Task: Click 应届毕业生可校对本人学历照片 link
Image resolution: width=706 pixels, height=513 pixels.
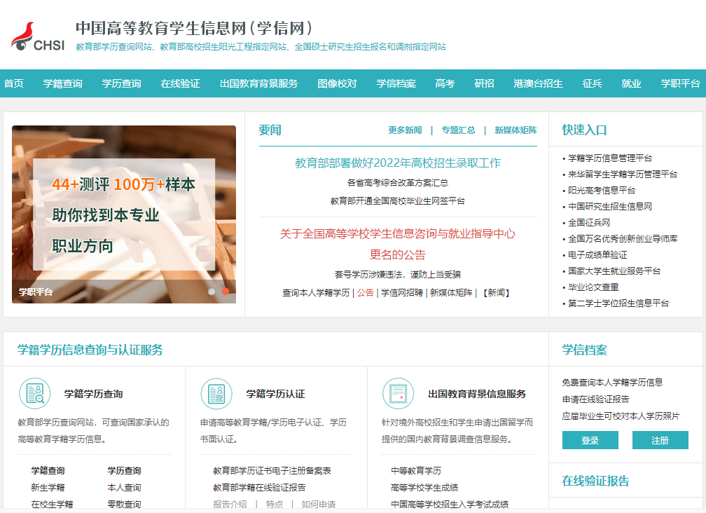Action: click(x=621, y=416)
